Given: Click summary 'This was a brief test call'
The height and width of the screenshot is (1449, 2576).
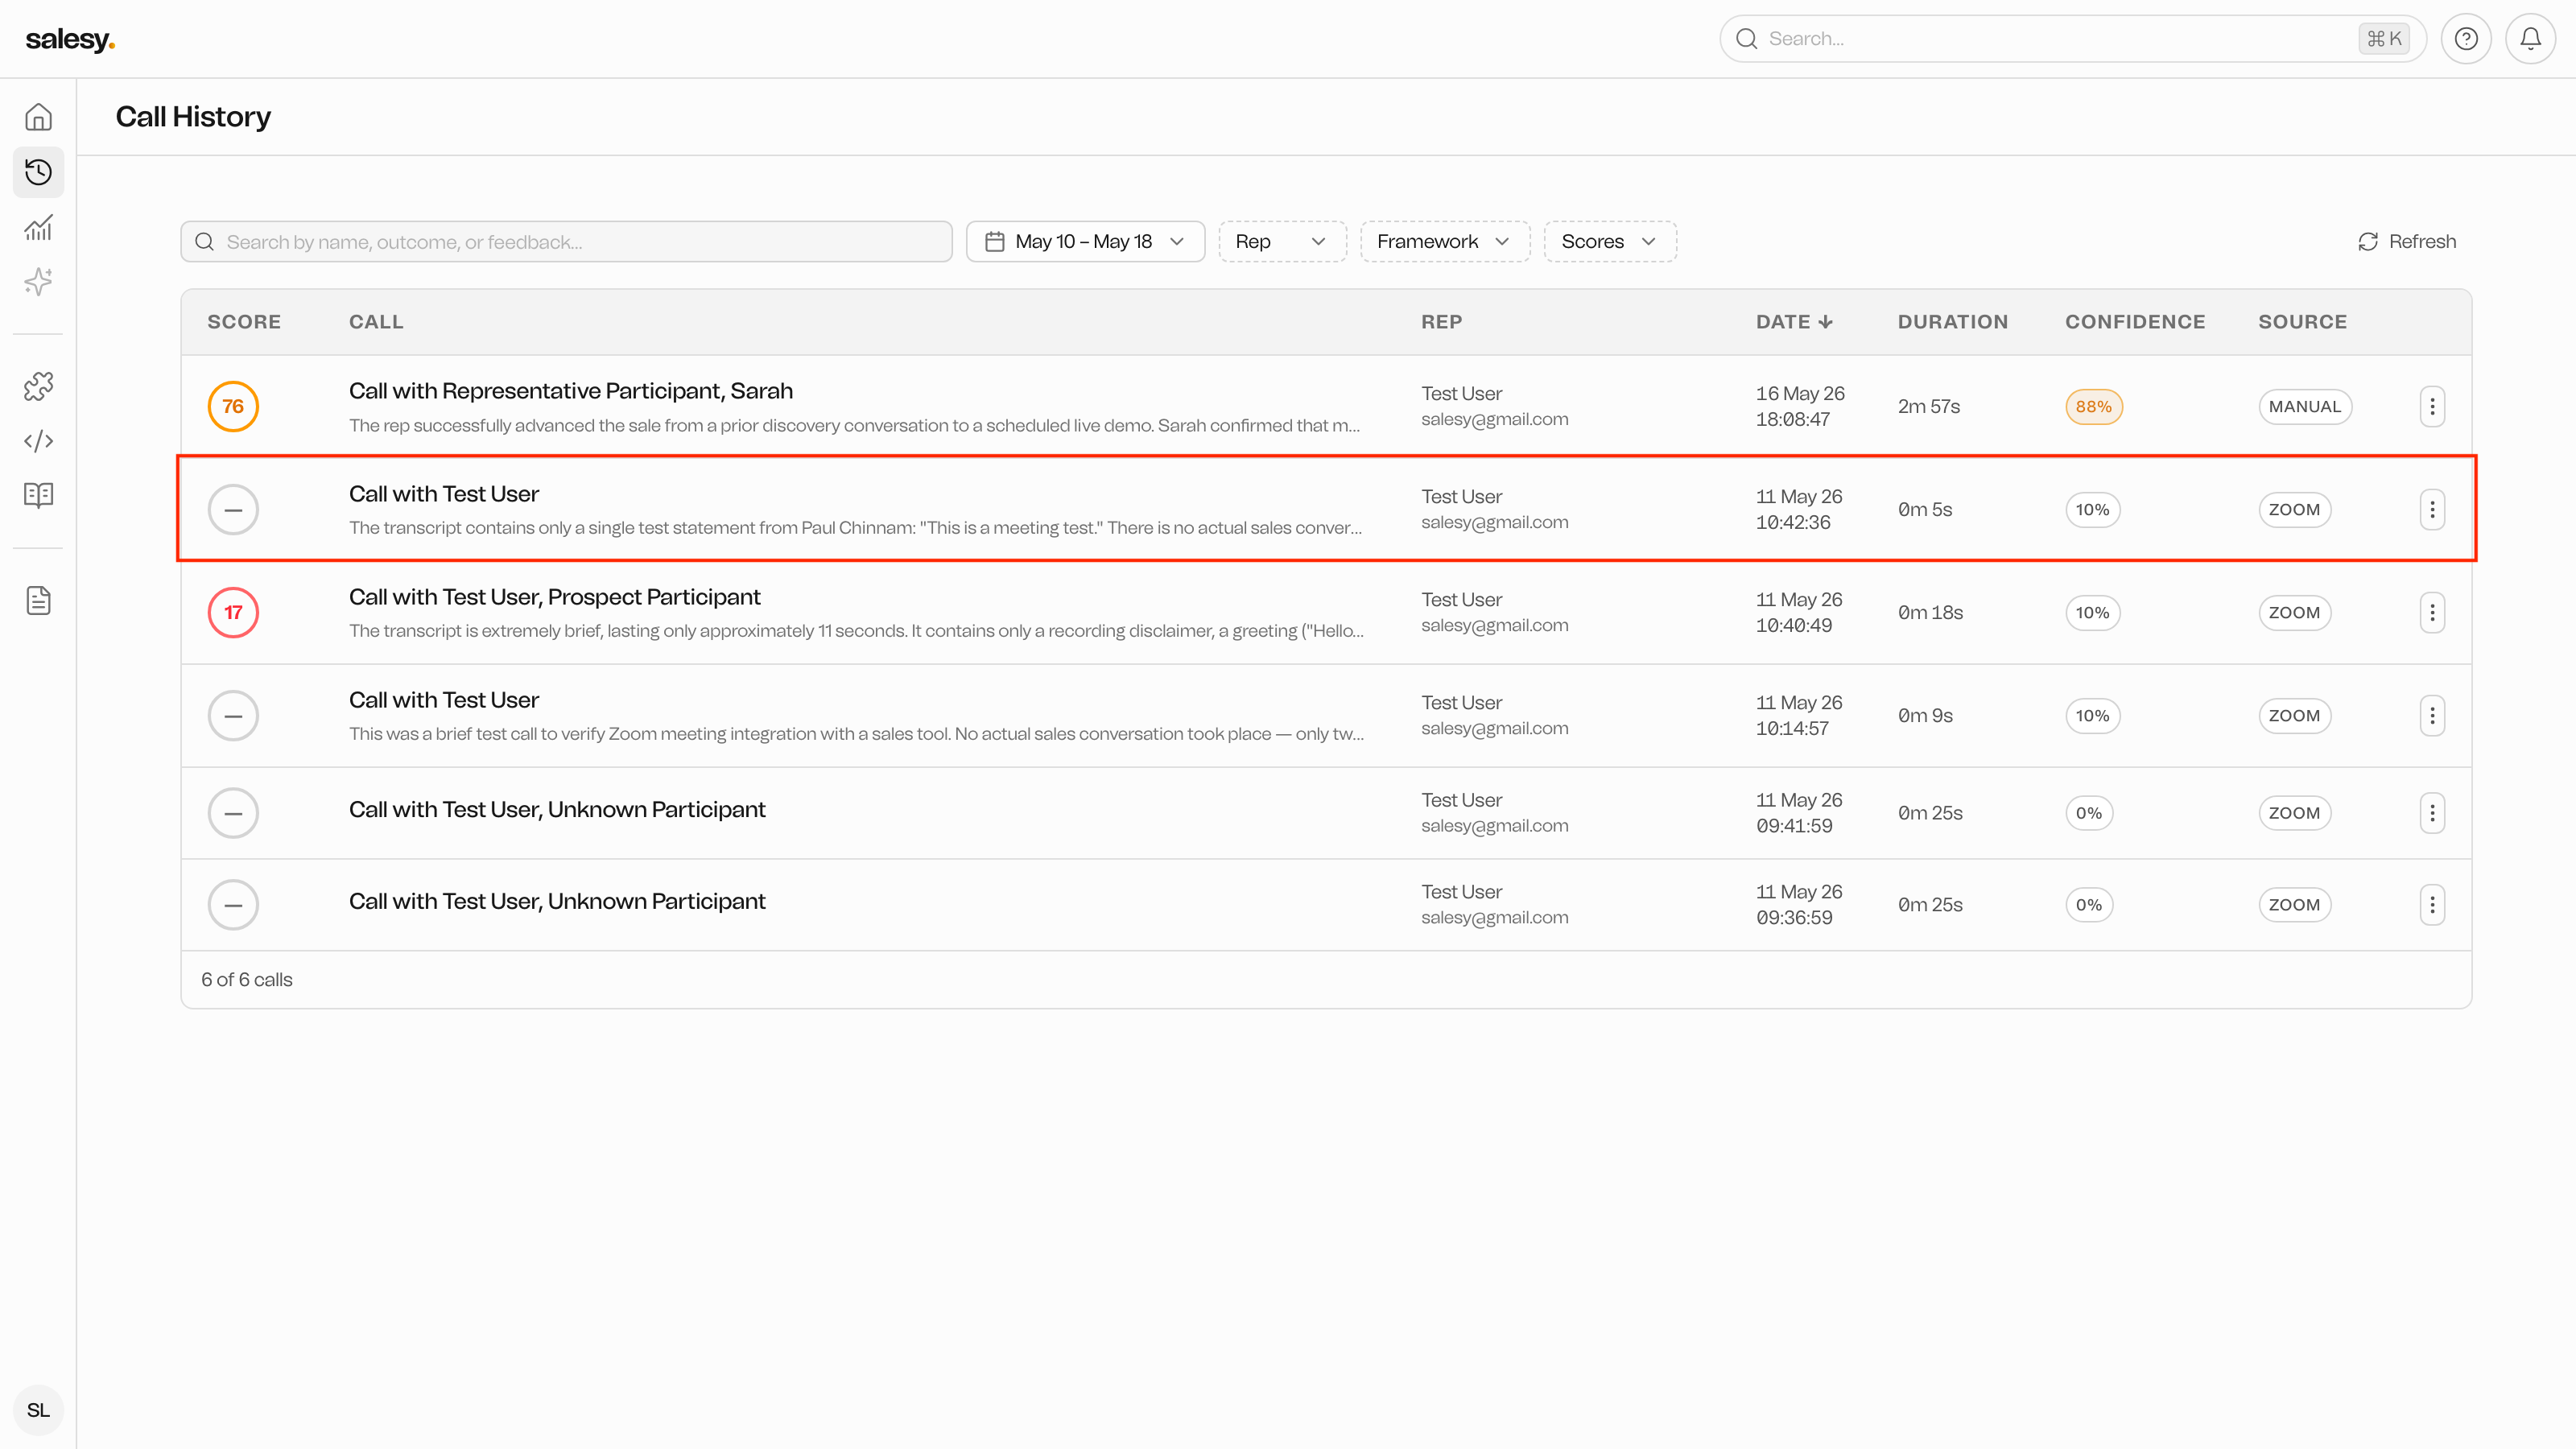Looking at the screenshot, I should [x=856, y=734].
